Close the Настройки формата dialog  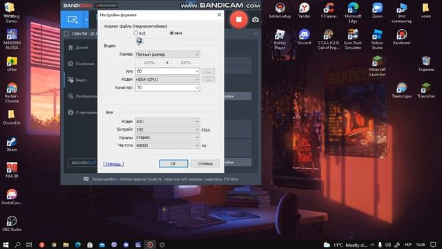(220, 15)
